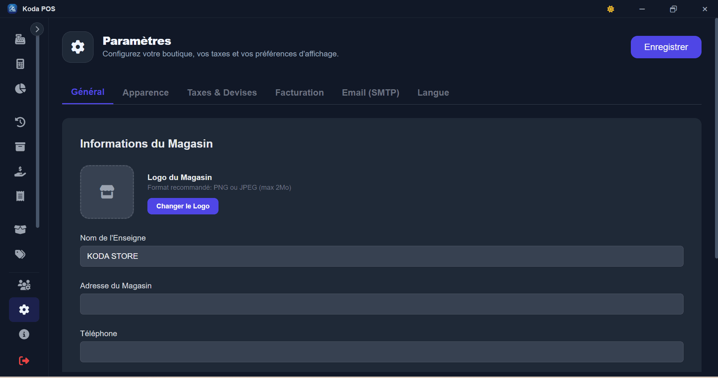Click the main page vertical scrollbar
This screenshot has width=718, height=378.
[716, 138]
